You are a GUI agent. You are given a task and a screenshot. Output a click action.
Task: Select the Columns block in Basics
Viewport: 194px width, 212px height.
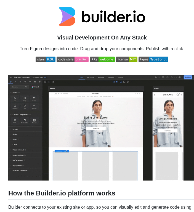tap(15, 107)
